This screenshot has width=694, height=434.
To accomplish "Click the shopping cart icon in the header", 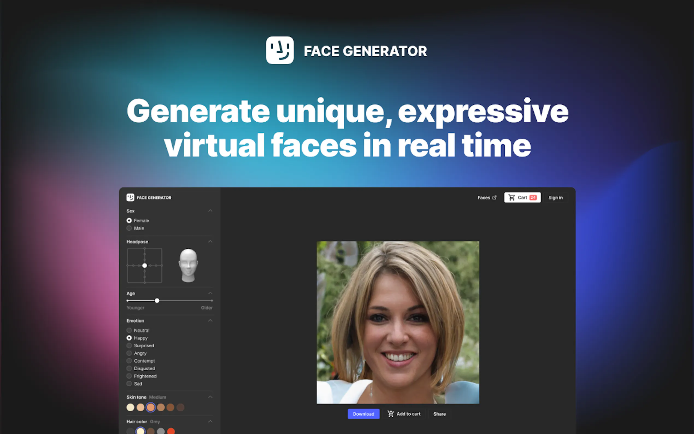I will pos(511,198).
